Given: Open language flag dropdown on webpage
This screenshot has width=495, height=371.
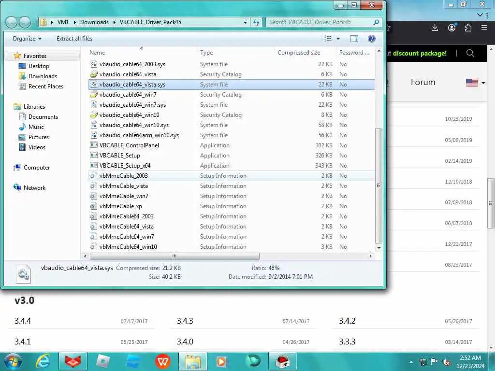Looking at the screenshot, I should tap(476, 83).
